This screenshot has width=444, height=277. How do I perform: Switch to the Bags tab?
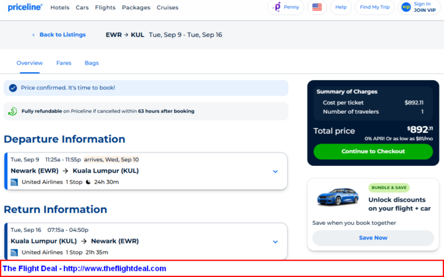click(x=91, y=63)
